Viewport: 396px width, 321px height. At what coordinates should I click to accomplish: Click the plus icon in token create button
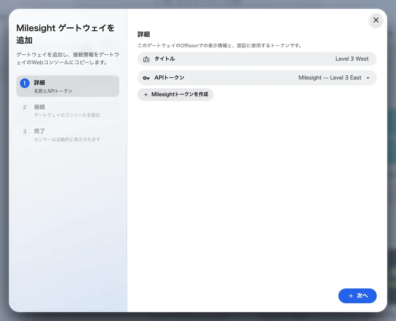[x=146, y=95]
